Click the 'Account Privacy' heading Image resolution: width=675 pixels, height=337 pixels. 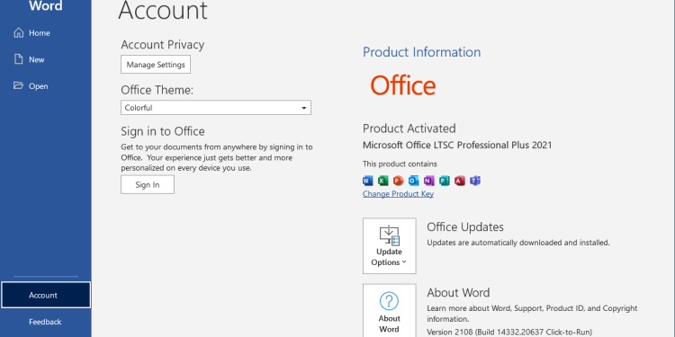163,45
